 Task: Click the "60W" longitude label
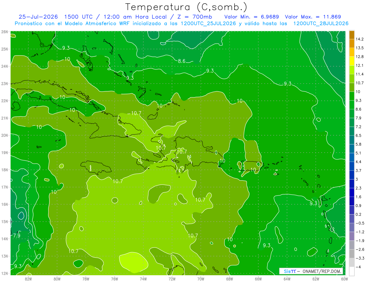(344, 278)
